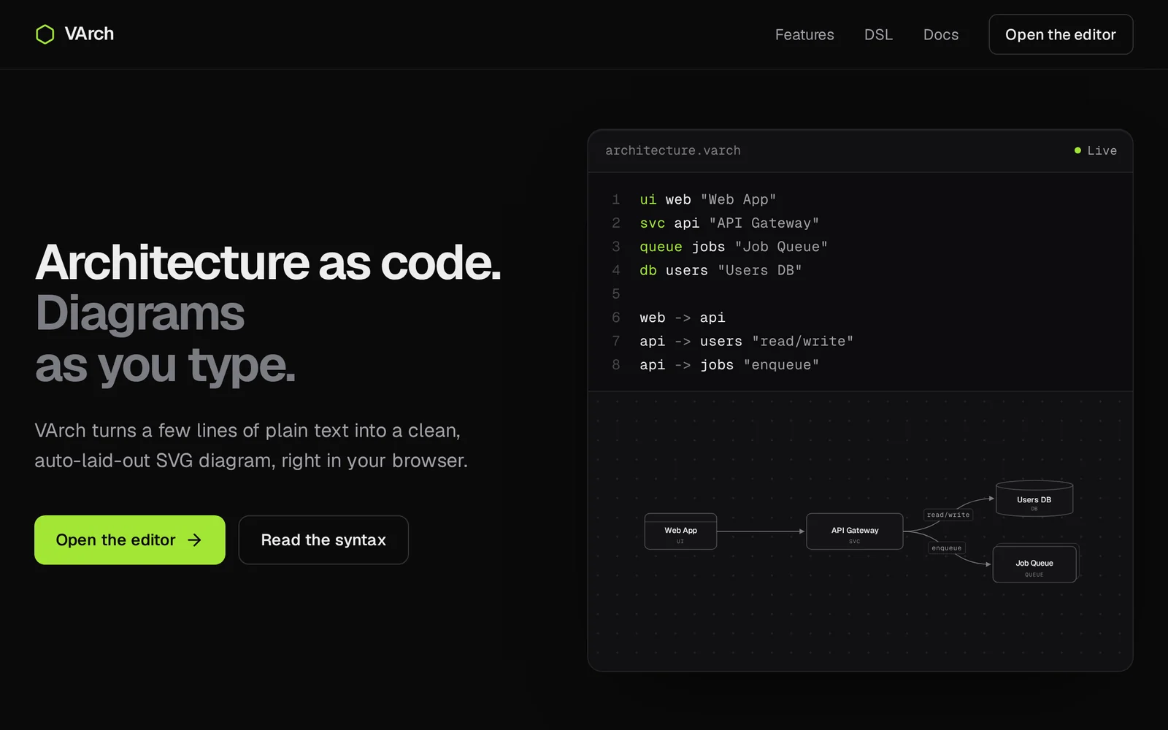This screenshot has width=1168, height=730.
Task: Select the Web App diagram node
Action: point(680,531)
